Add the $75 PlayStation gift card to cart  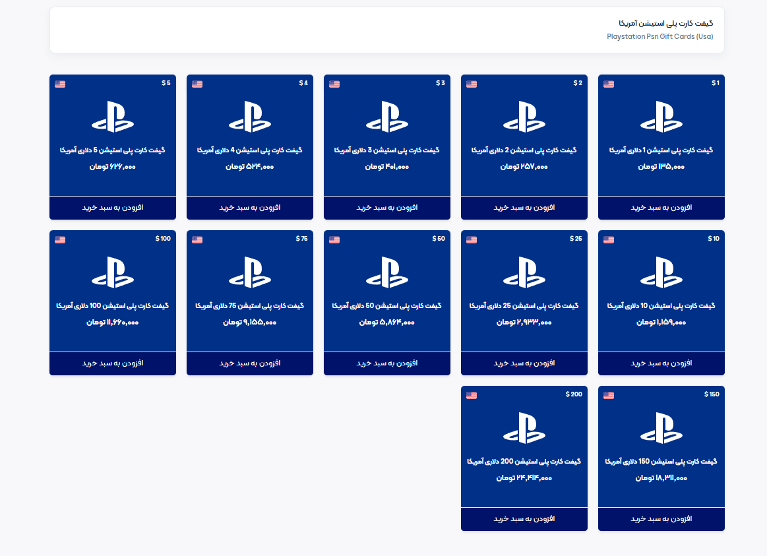250,363
